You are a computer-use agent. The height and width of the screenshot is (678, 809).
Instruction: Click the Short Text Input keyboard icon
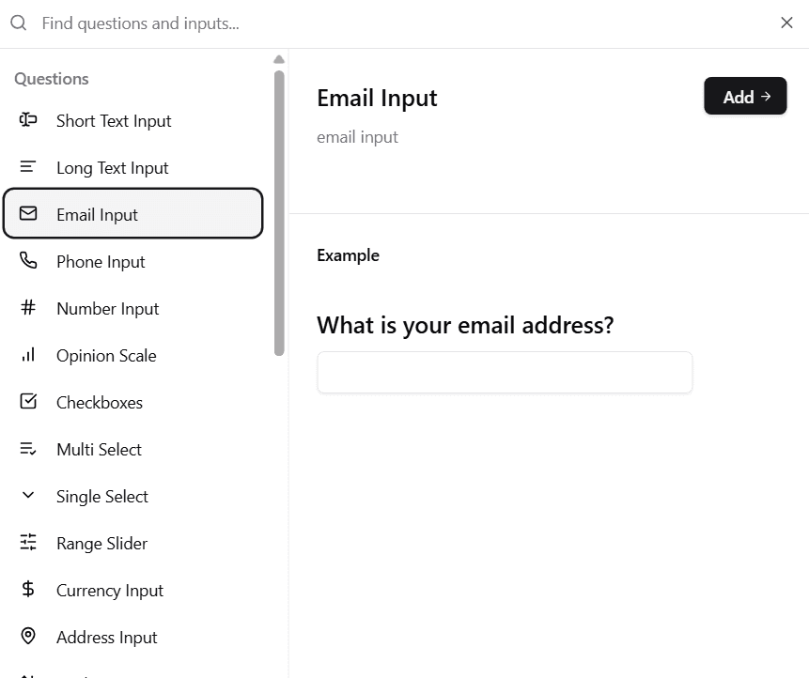coord(27,120)
